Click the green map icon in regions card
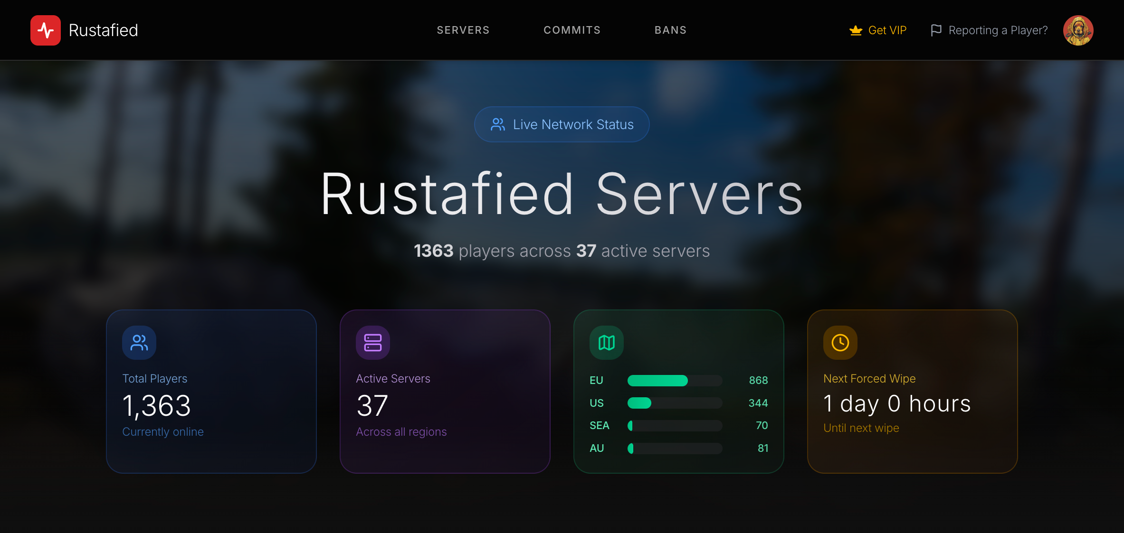The image size is (1124, 533). (607, 343)
